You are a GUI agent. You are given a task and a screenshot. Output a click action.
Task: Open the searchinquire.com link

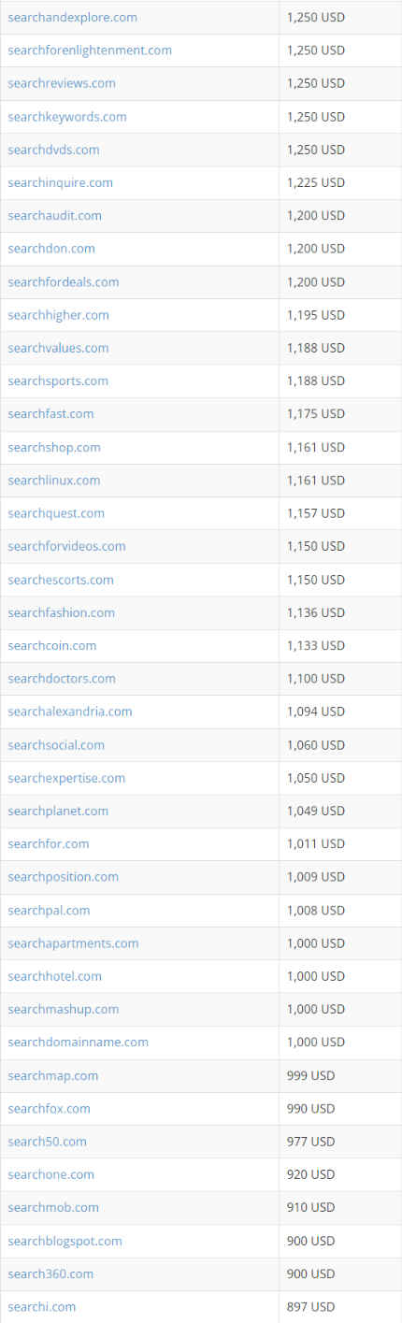pyautogui.click(x=60, y=182)
